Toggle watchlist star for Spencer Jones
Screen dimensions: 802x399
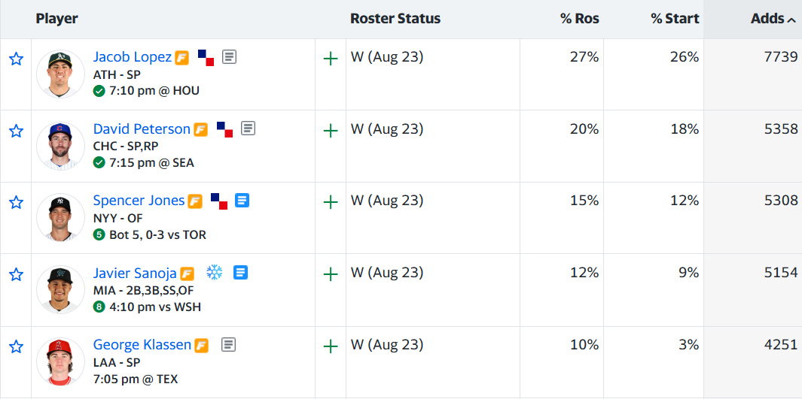17,203
